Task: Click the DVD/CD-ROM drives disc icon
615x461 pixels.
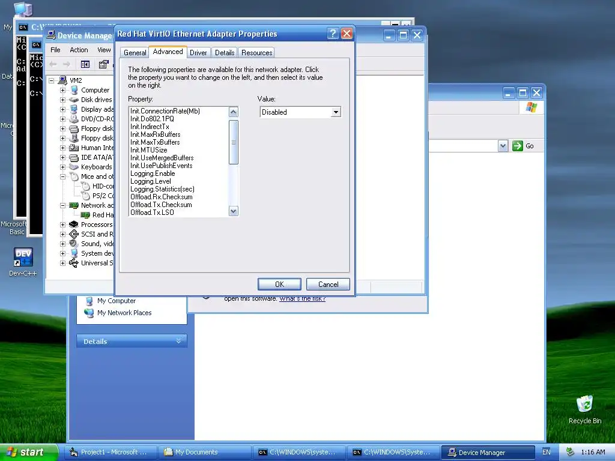Action: 74,119
